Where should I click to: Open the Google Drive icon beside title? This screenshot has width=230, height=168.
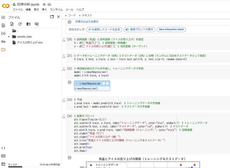tap(14, 4)
